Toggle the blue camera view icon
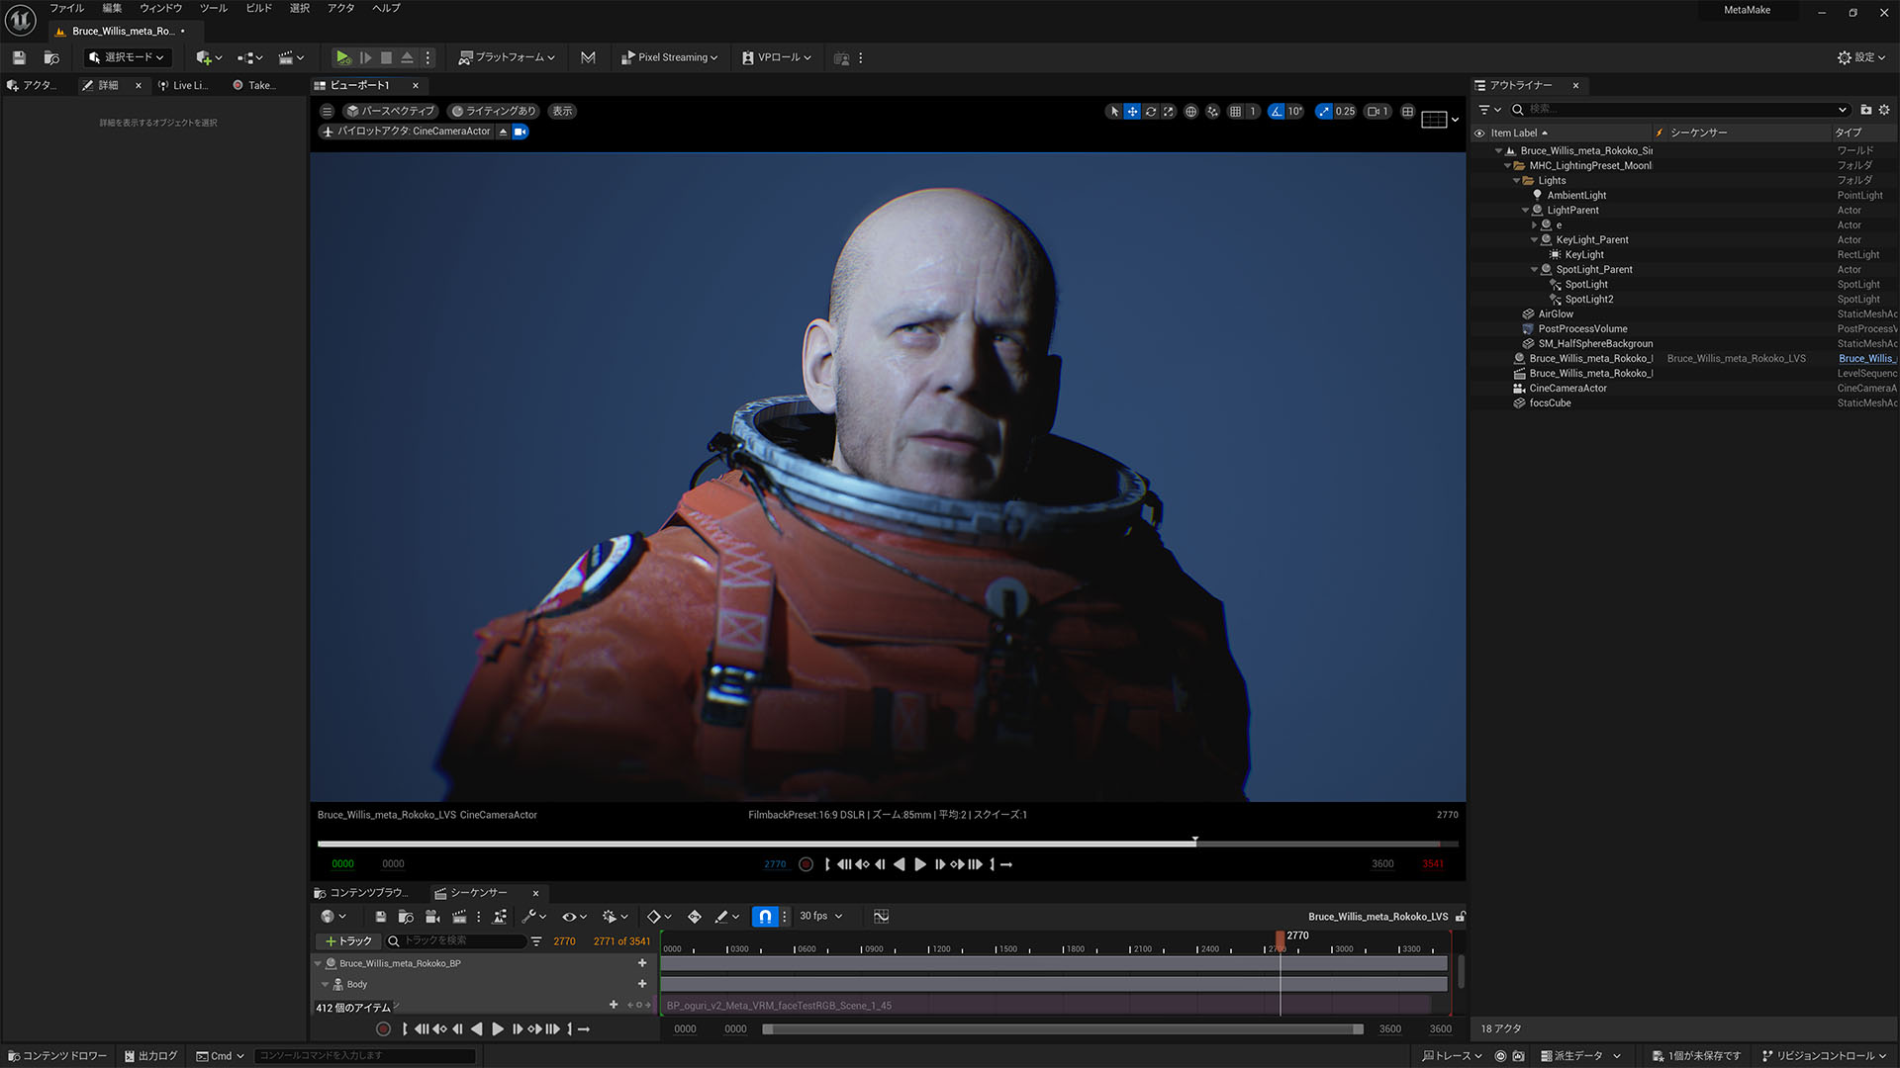Screen dimensions: 1900x1068 coord(521,132)
